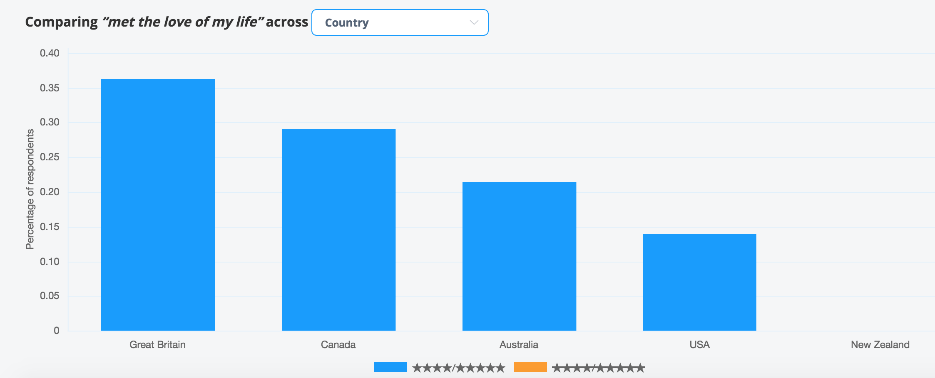Click the blue legend color swatch
The height and width of the screenshot is (378, 935).
coord(390,367)
